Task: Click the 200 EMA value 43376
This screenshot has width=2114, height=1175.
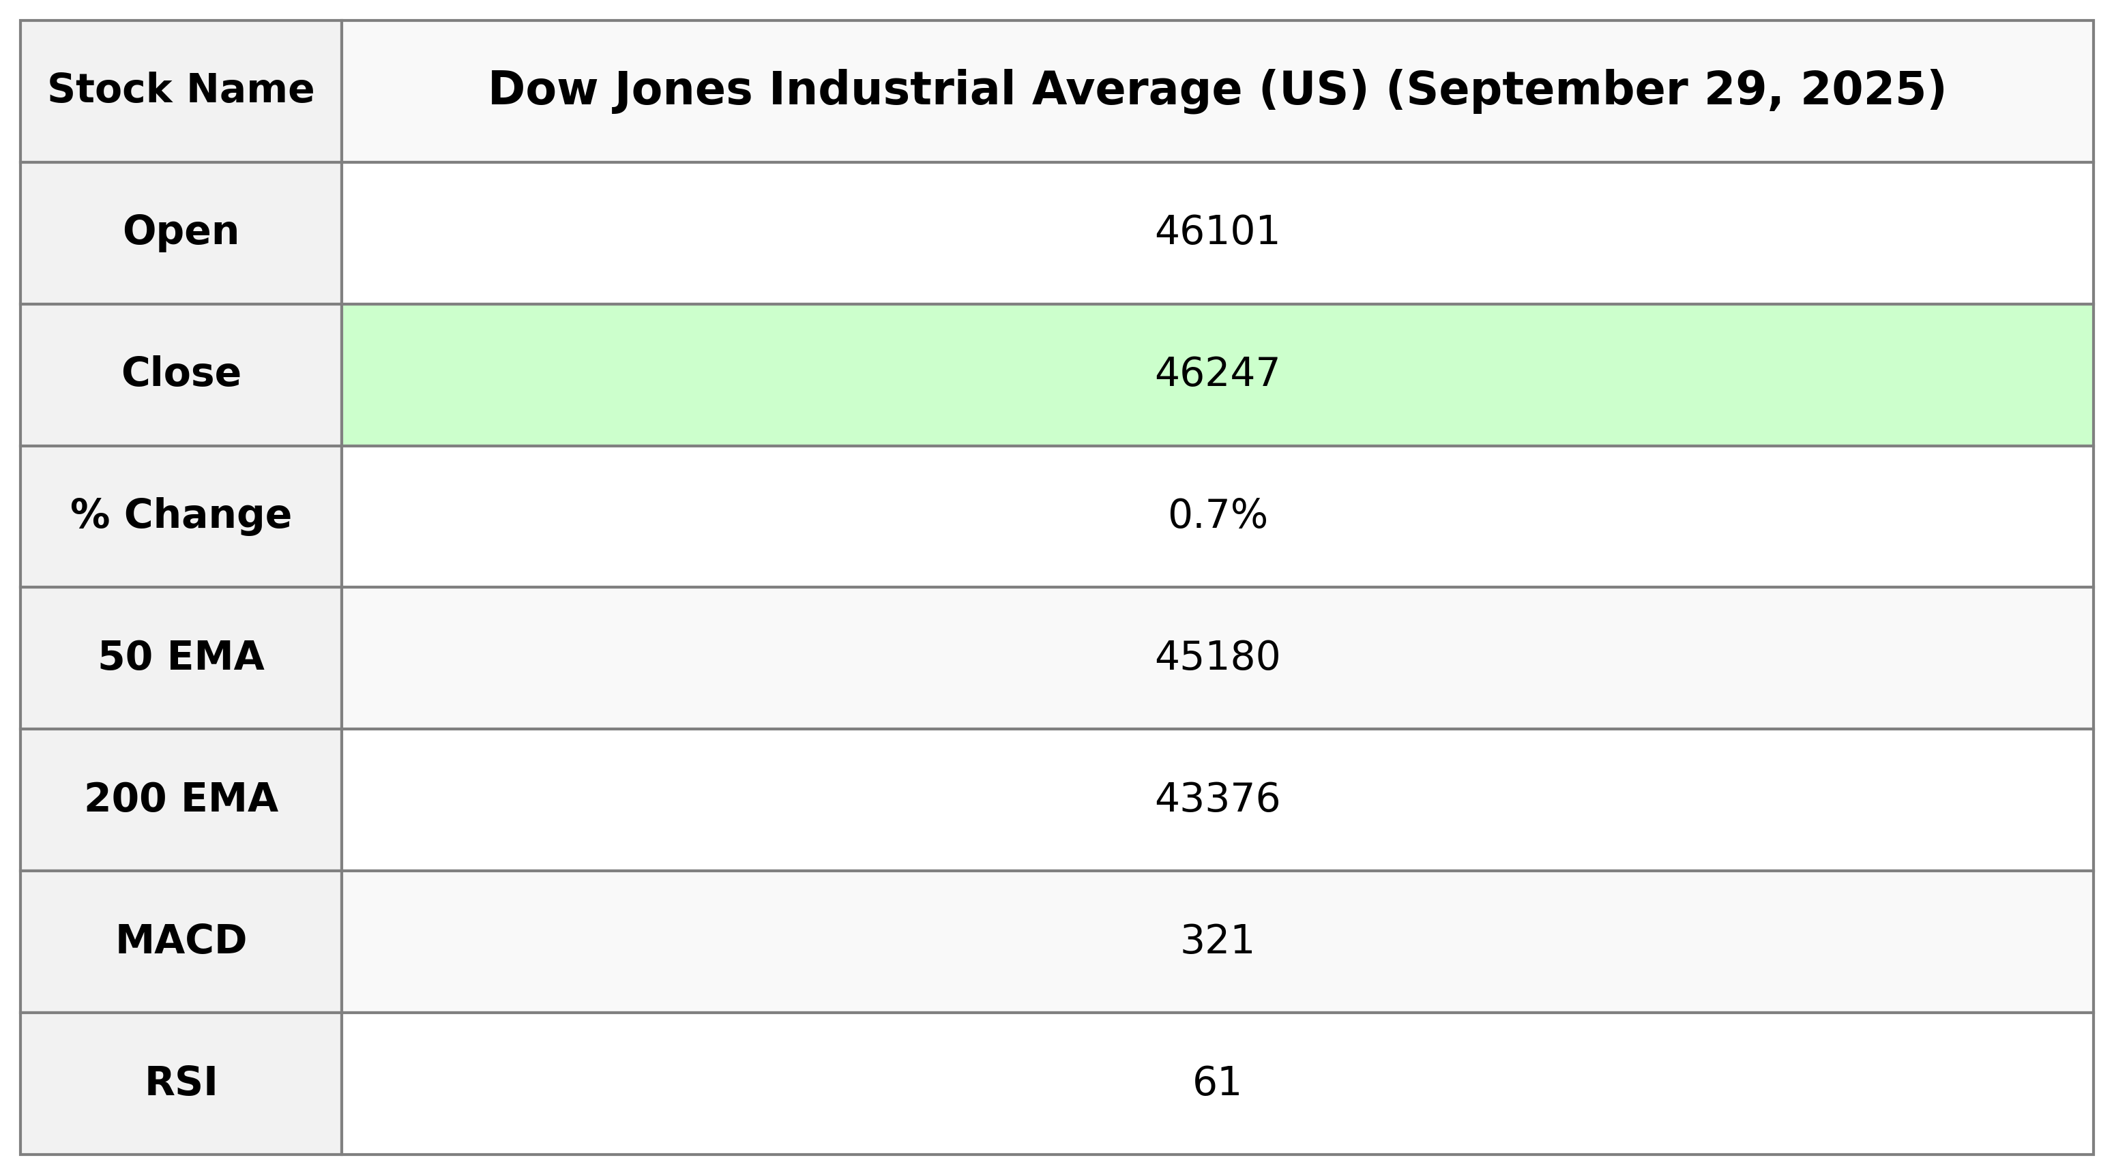Action: tap(1216, 799)
